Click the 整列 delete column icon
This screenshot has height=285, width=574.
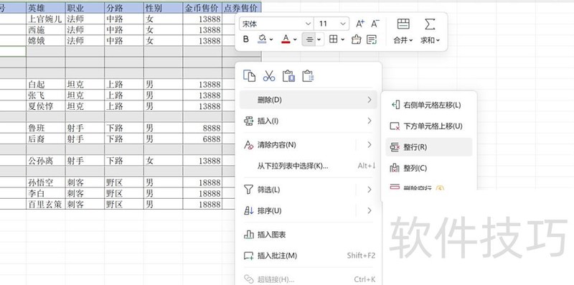point(395,168)
